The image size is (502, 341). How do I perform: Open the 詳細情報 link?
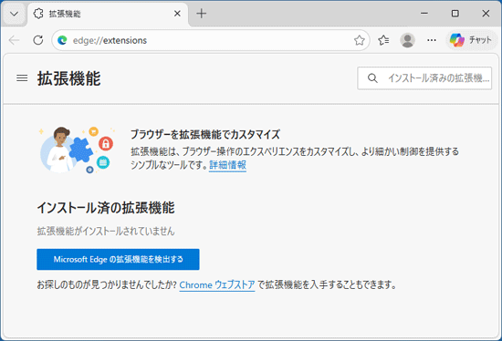[x=227, y=165]
